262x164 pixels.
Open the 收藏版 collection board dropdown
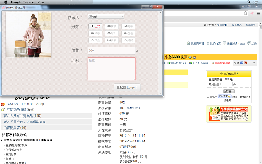pyautogui.click(x=106, y=16)
